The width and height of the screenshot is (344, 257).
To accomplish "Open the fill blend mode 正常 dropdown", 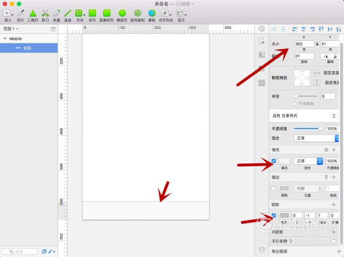I will 309,161.
